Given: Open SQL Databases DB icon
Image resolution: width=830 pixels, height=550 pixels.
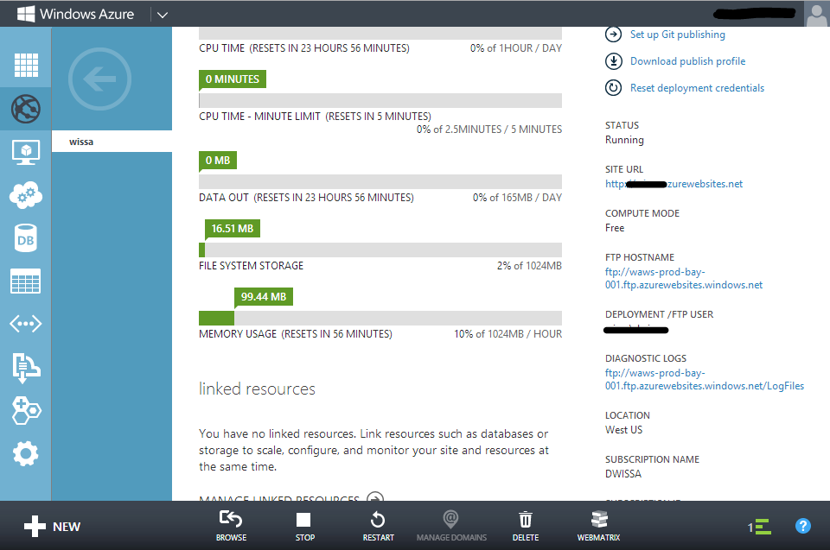Looking at the screenshot, I should tap(25, 238).
